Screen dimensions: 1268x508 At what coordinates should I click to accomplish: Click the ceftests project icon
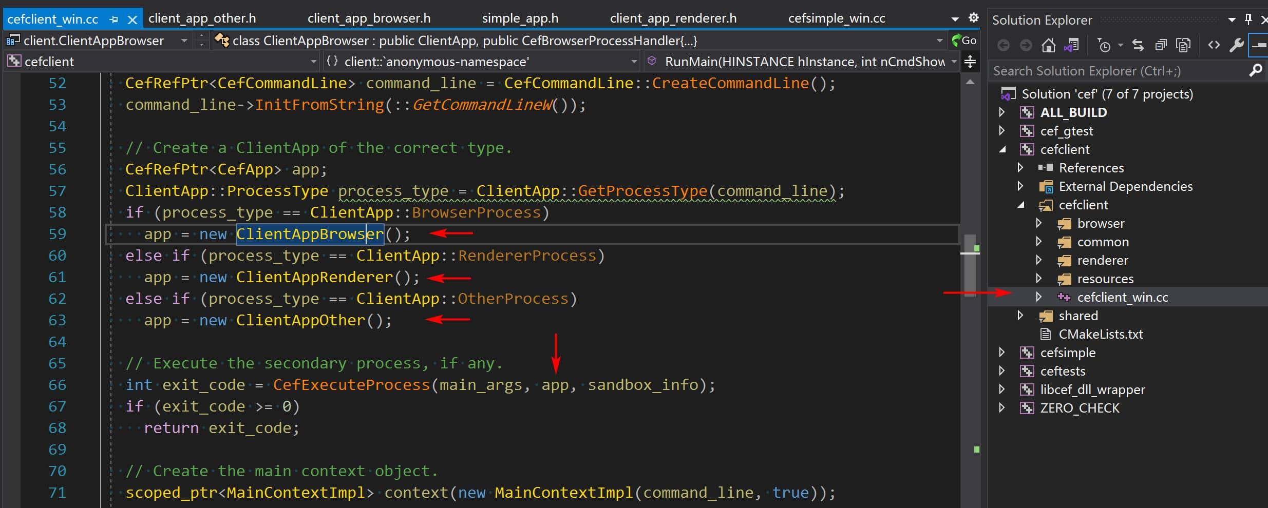pyautogui.click(x=1027, y=371)
